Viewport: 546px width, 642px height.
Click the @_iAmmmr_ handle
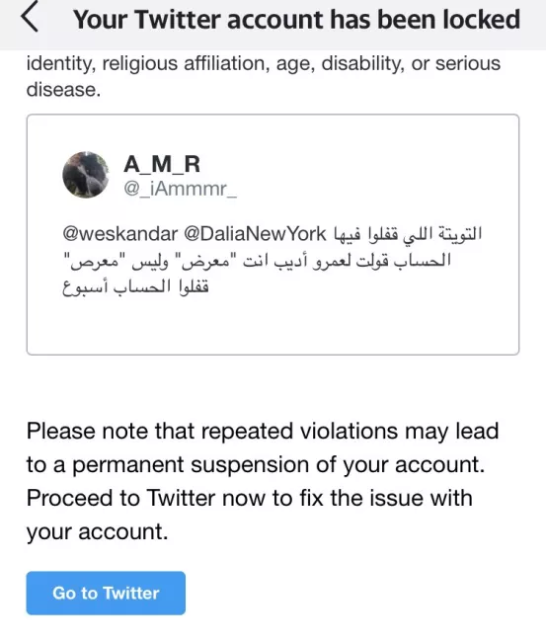(180, 189)
